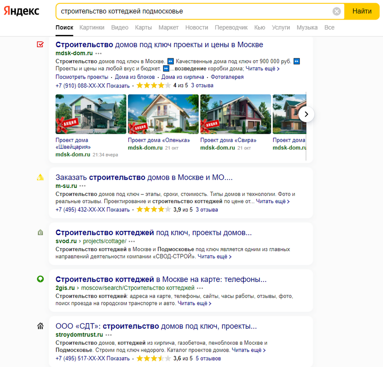Show phone number +7 (495) 432-XX-XX
Screen dimensions: 383x367
tap(93, 210)
